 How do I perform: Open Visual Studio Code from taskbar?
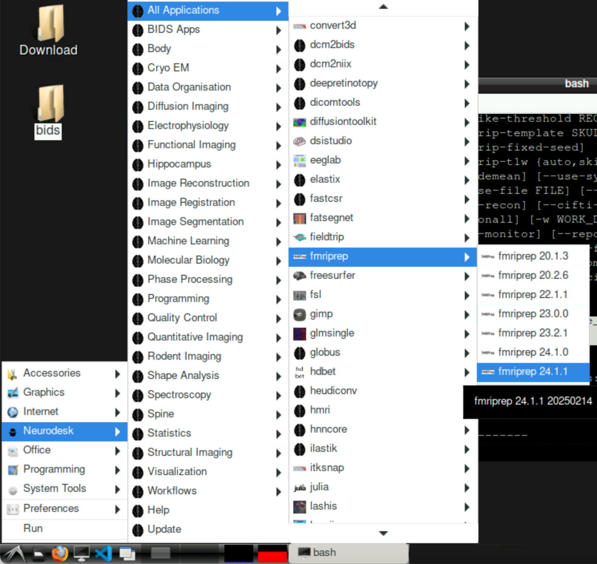pos(104,554)
